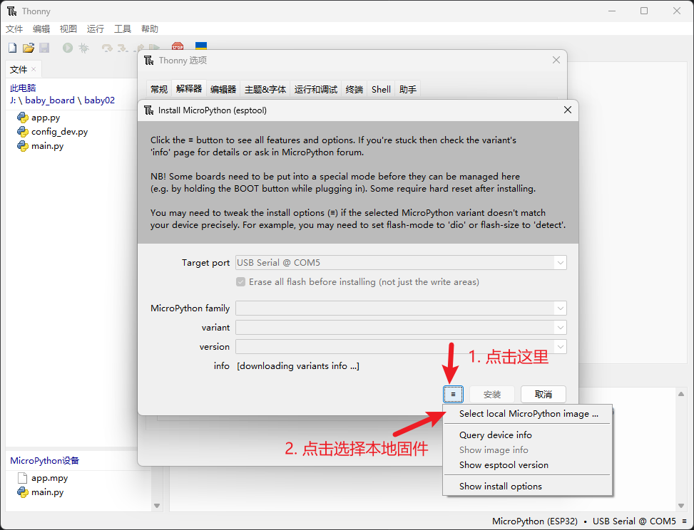Choose Show install options
This screenshot has width=694, height=530.
(x=528, y=487)
